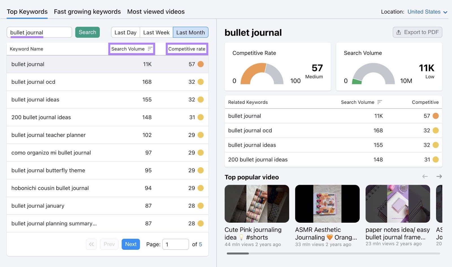
Task: Click the previous arrow in Top popular video
Action: coord(425,177)
